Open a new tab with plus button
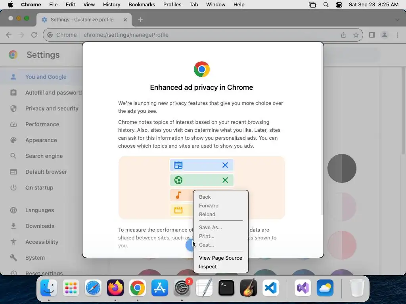Viewport: 406px width, 304px height. click(140, 20)
